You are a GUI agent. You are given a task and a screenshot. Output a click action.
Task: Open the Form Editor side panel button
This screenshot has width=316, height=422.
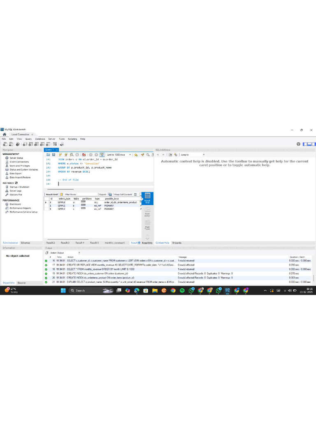point(148,212)
